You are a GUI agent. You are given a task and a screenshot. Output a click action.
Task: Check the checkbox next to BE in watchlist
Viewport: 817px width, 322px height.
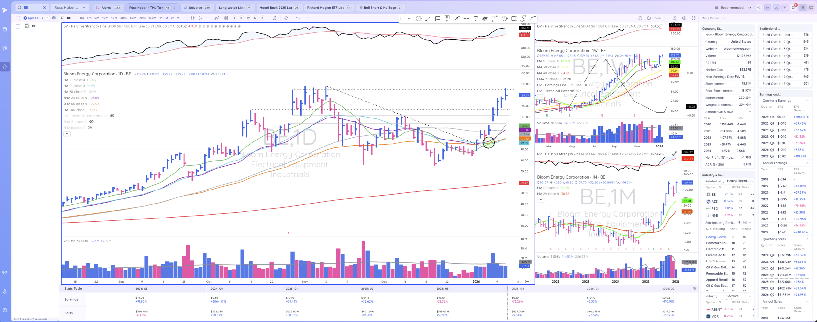(18, 26)
